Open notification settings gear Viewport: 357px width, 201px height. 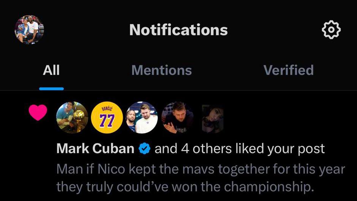pos(331,30)
